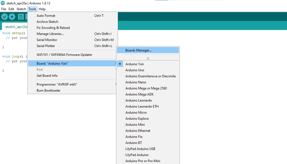Click the New sketch icon
This screenshot has width=287, height=164.
click(21, 17)
